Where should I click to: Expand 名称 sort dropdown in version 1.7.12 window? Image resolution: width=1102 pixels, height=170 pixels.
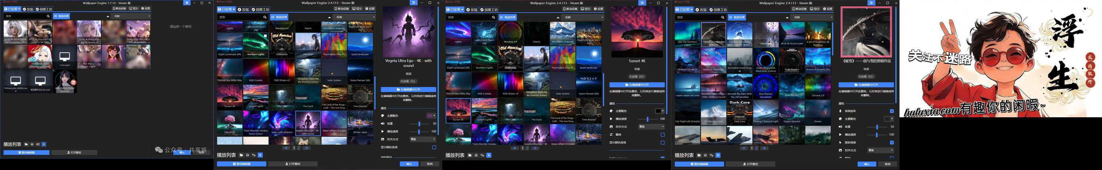[x=131, y=16]
